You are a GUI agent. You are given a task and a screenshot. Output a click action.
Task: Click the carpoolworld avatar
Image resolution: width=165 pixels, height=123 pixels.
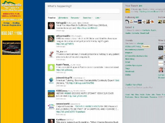click(51, 107)
